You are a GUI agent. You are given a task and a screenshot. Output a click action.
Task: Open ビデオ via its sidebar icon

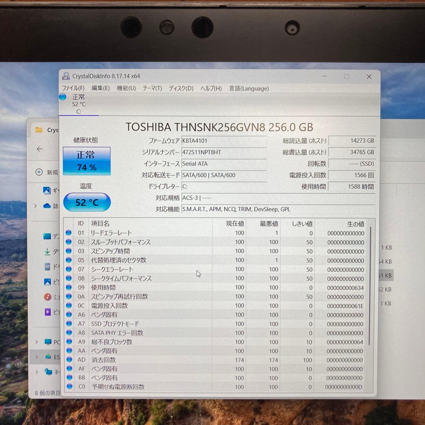point(48,312)
